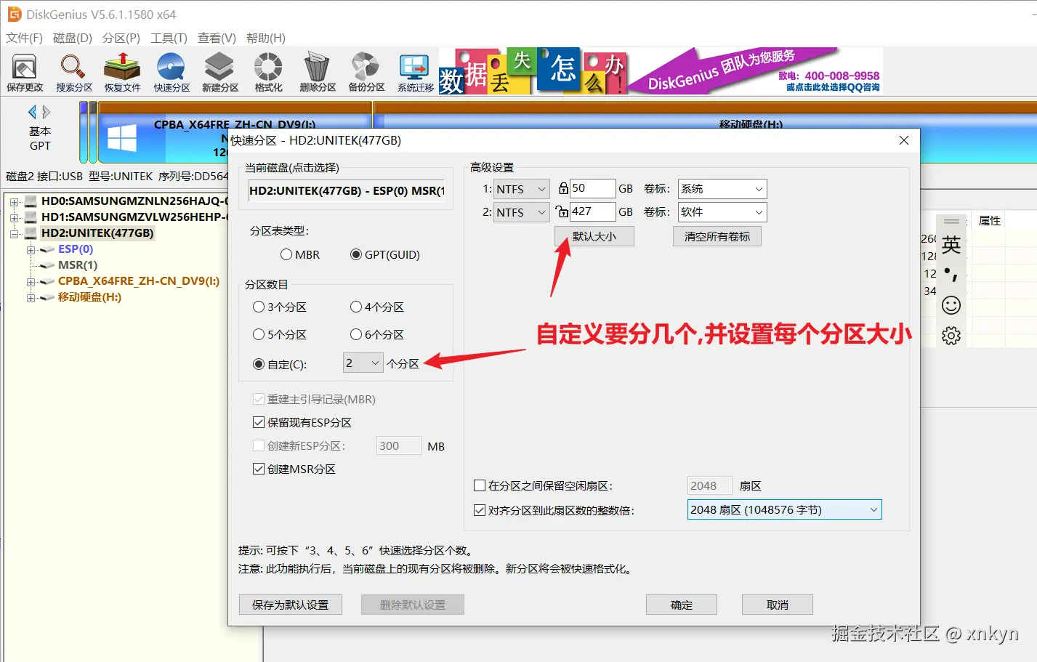This screenshot has height=662, width=1037.
Task: Click the Save Changes (保存更改) toolbar icon
Action: [x=25, y=72]
